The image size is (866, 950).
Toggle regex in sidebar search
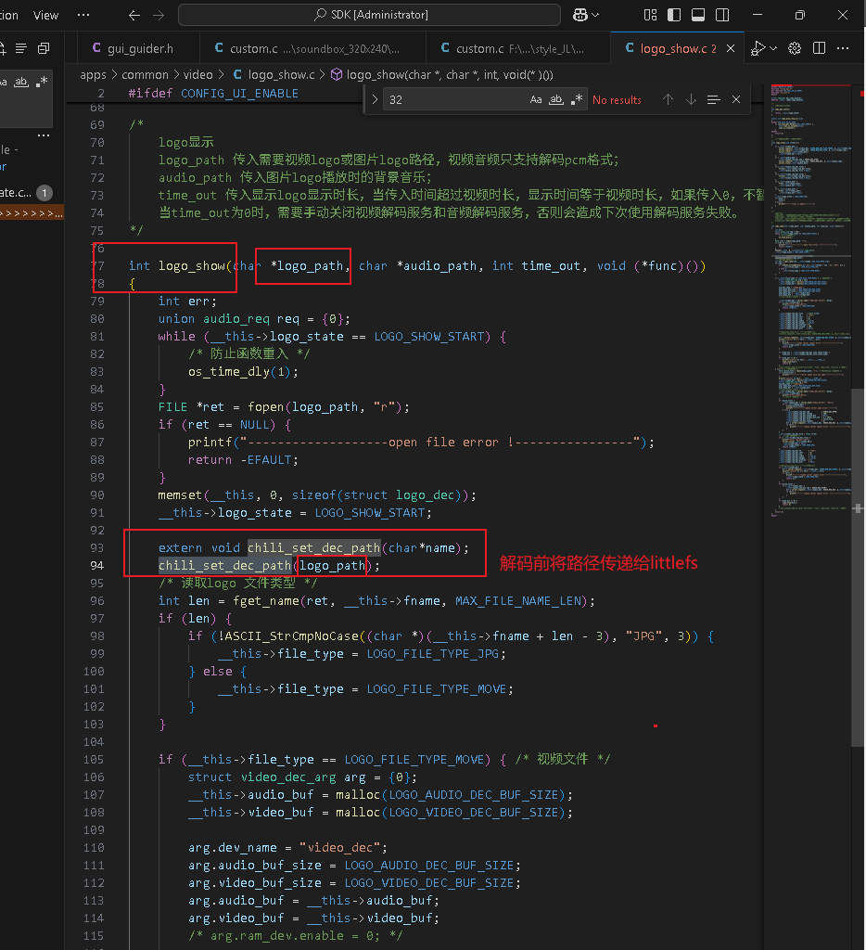41,82
